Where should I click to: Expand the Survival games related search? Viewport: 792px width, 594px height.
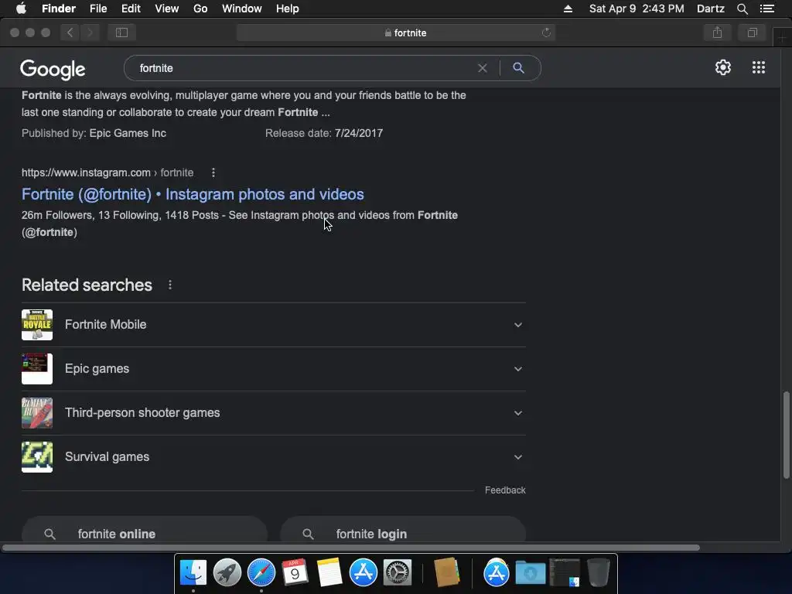[273, 456]
